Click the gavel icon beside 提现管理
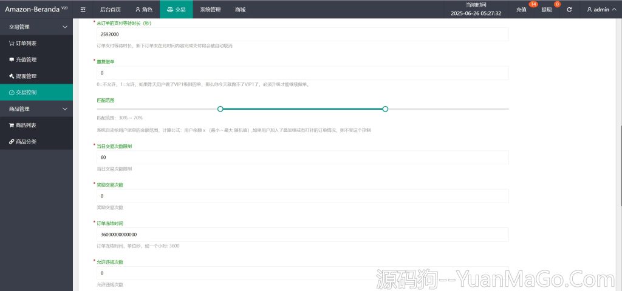Viewport: 622px width, 291px height. point(12,76)
